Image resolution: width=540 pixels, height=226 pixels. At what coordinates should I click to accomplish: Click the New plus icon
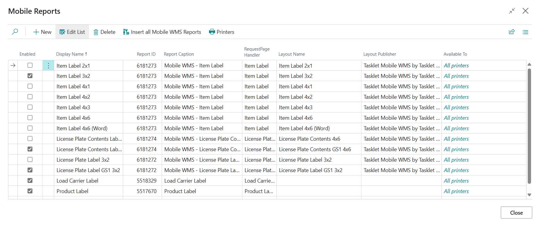(36, 32)
